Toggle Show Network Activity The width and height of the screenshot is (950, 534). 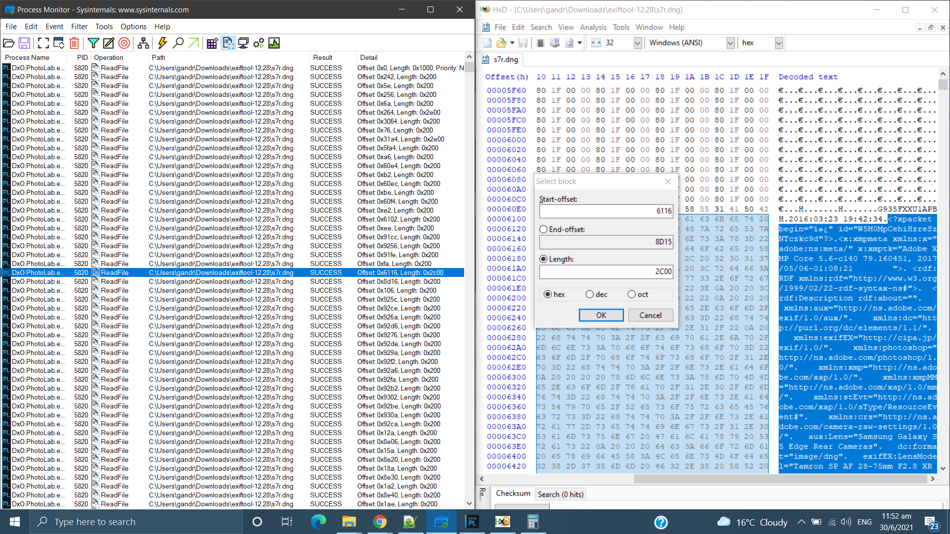point(243,43)
